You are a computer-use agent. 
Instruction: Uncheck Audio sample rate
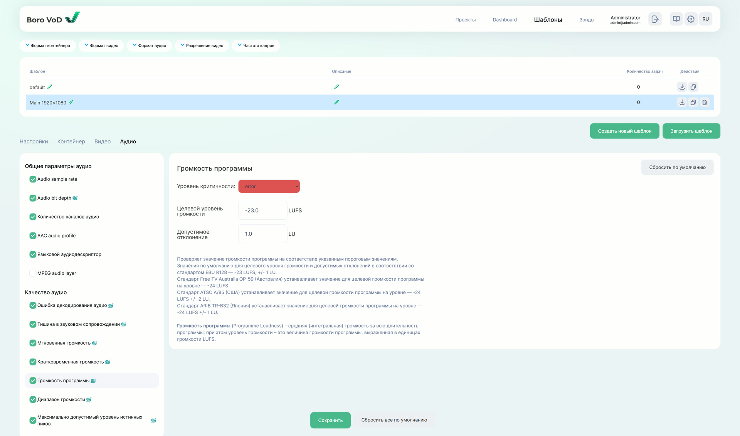(33, 179)
